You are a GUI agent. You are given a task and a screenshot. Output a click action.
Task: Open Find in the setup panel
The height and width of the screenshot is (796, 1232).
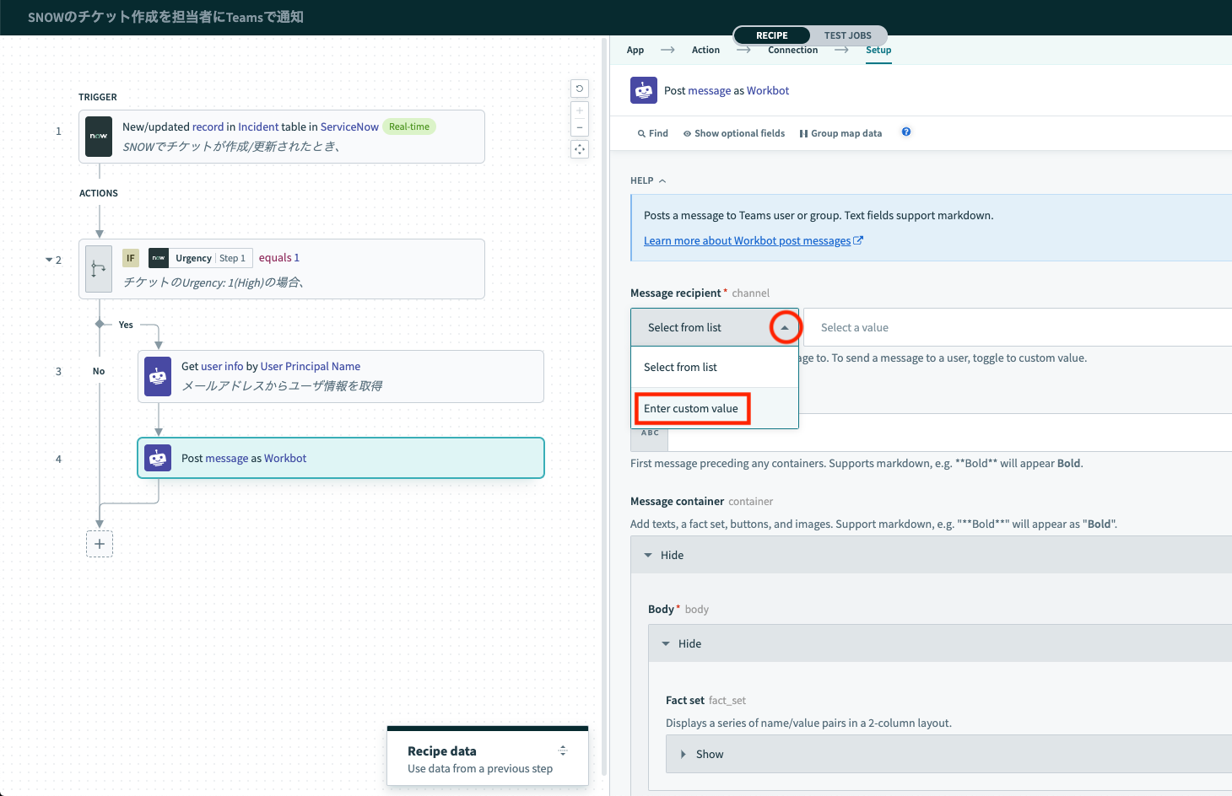pos(653,133)
